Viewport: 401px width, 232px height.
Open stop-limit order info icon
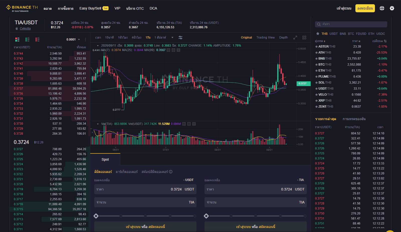click(171, 172)
